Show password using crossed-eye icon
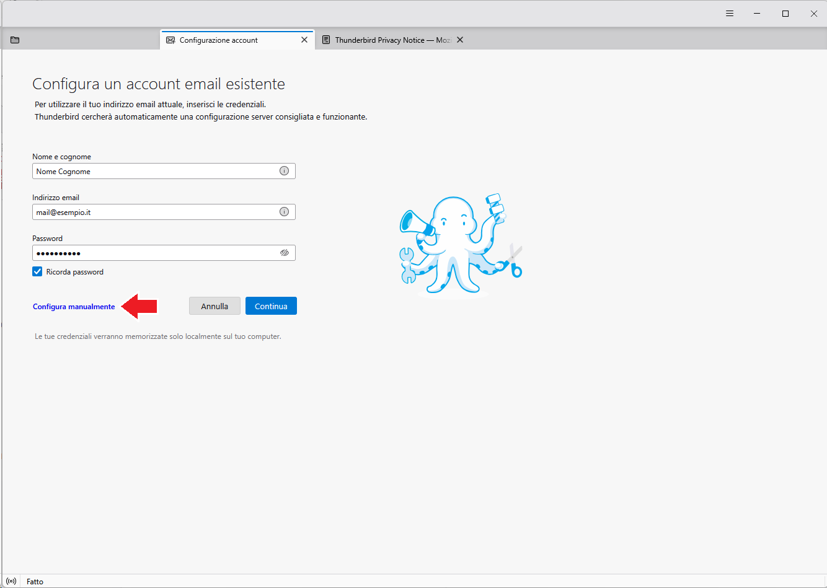The height and width of the screenshot is (588, 827). [x=285, y=253]
